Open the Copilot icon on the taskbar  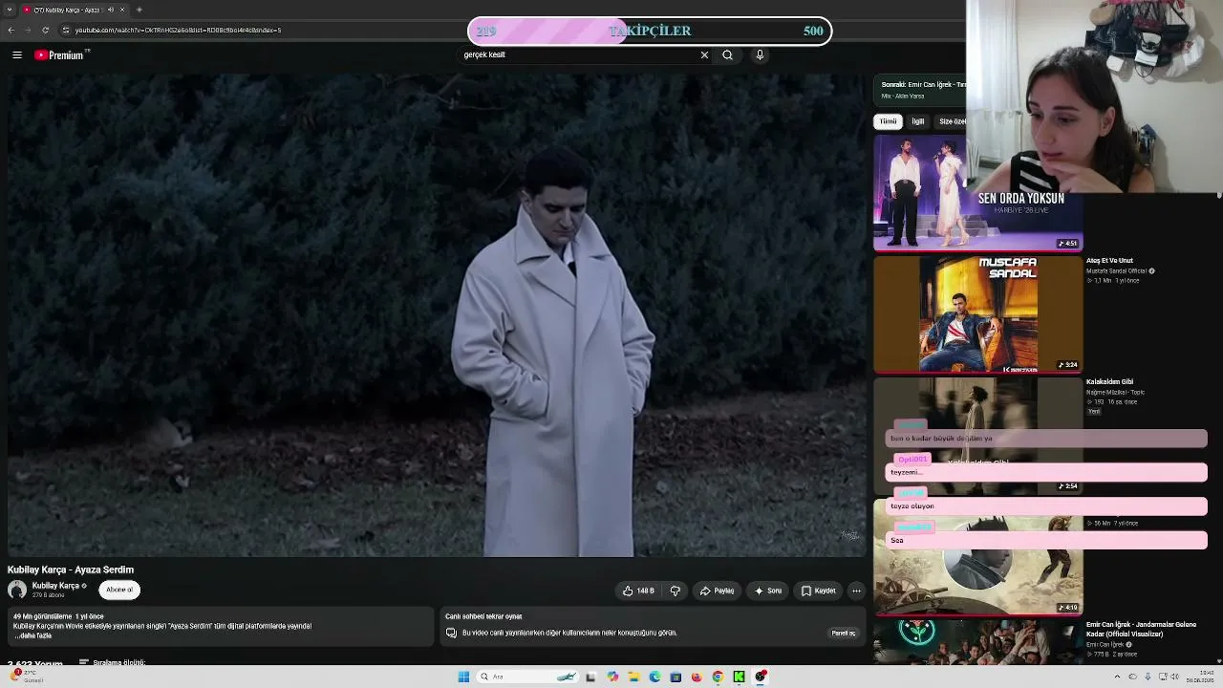pos(612,677)
